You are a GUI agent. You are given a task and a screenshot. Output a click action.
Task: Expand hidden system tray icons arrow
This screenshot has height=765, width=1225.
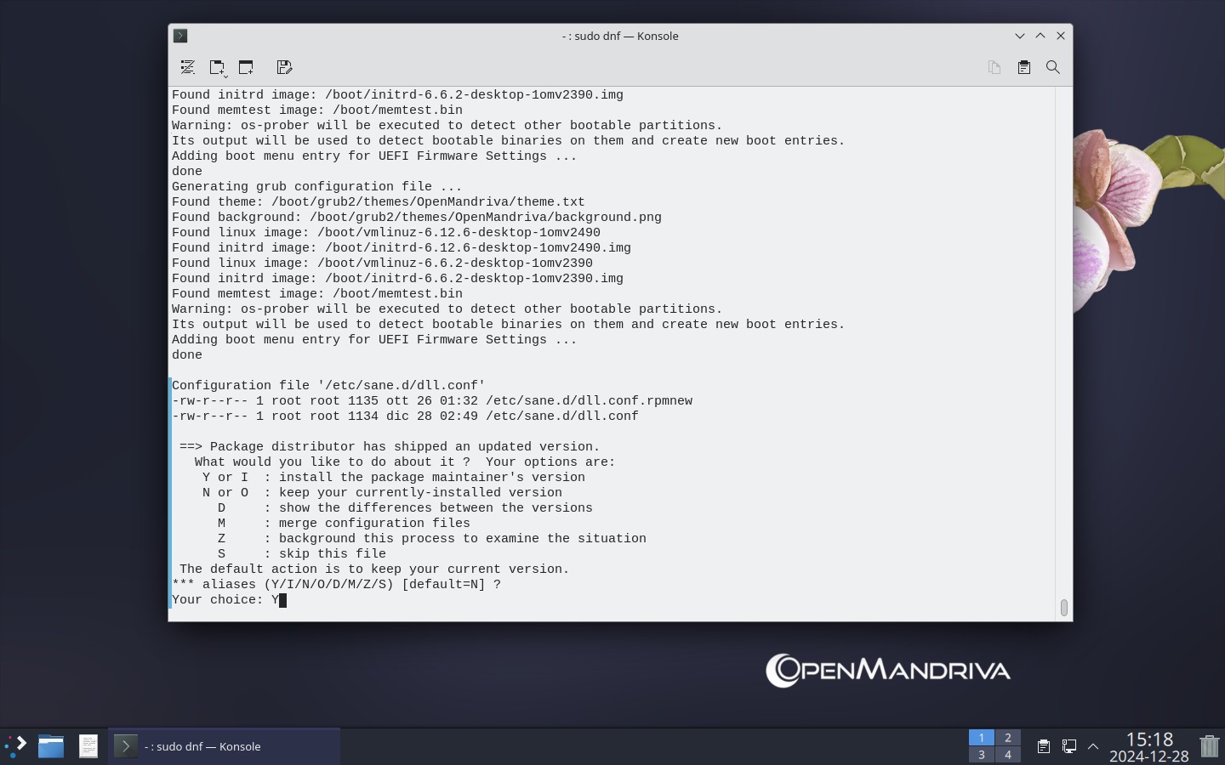coord(1093,746)
